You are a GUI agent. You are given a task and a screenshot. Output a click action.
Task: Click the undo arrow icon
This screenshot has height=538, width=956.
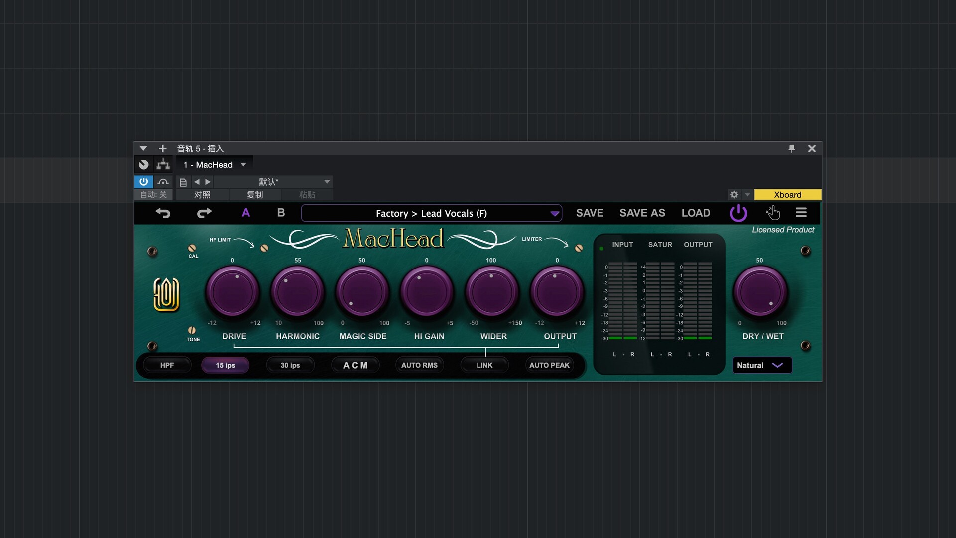coord(163,213)
